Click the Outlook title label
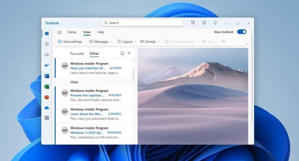The height and width of the screenshot is (161, 299). point(52,23)
